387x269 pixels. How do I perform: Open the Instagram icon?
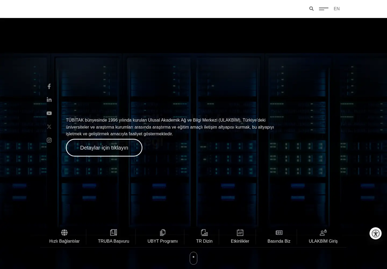[49, 140]
